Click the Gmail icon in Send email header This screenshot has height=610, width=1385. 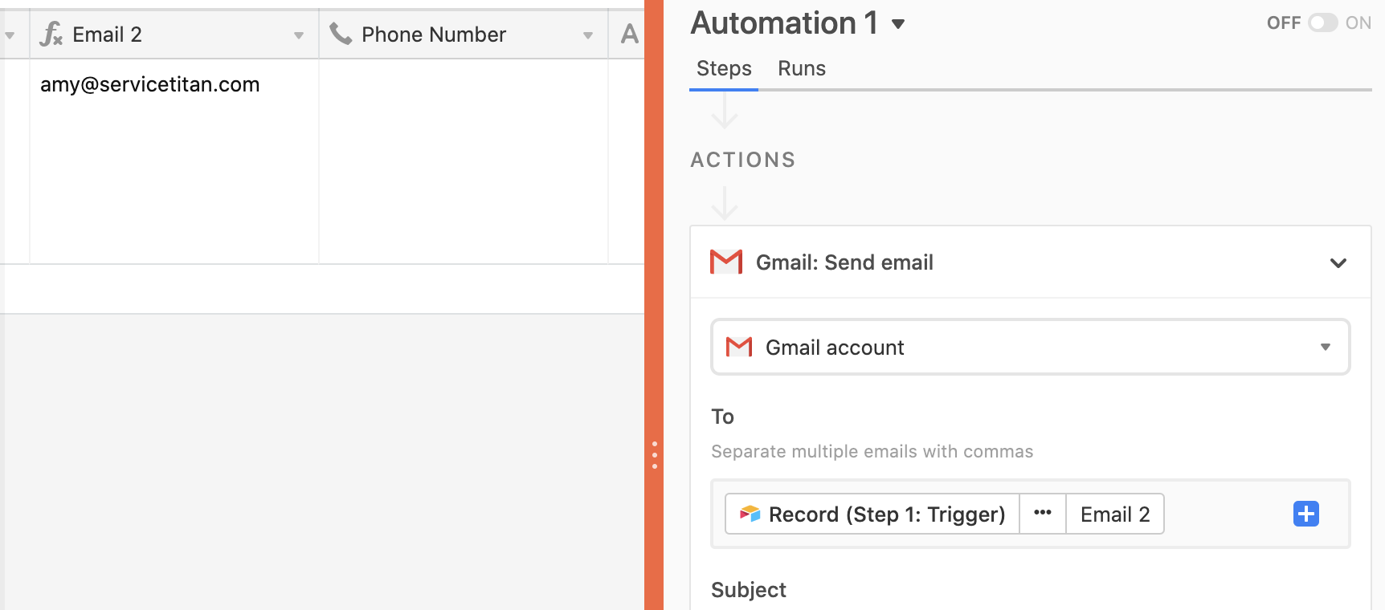[726, 262]
